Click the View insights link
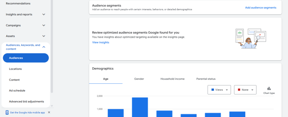Viewport: 288px width, 117px height. click(101, 42)
